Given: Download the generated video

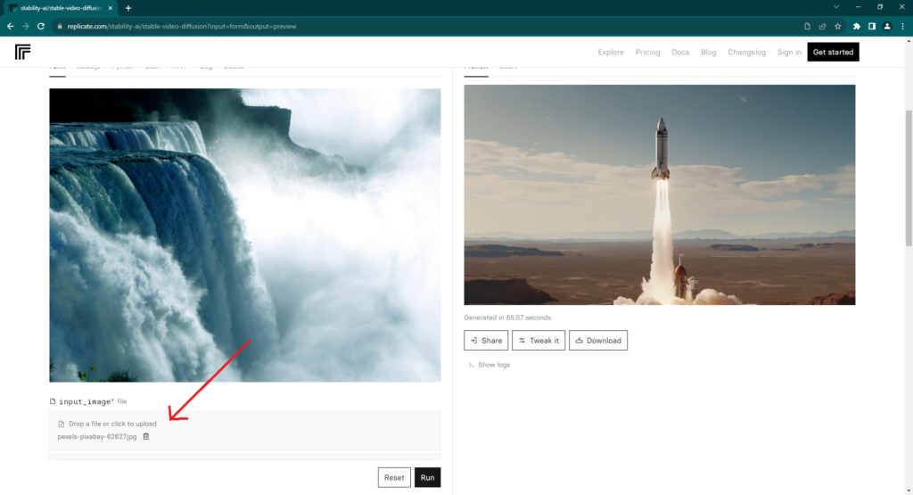Looking at the screenshot, I should click(x=598, y=340).
